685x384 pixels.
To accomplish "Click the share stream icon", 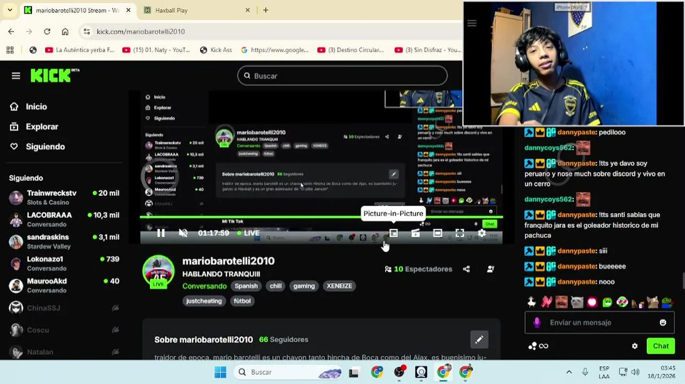I will [x=466, y=269].
